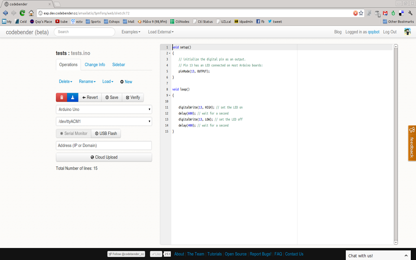Click the codebender (beta) logo link
This screenshot has width=416, height=260.
[x=27, y=32]
